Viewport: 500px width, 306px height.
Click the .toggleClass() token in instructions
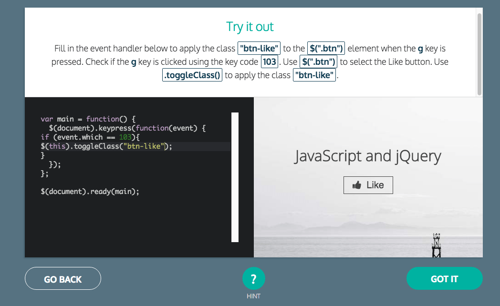192,75
